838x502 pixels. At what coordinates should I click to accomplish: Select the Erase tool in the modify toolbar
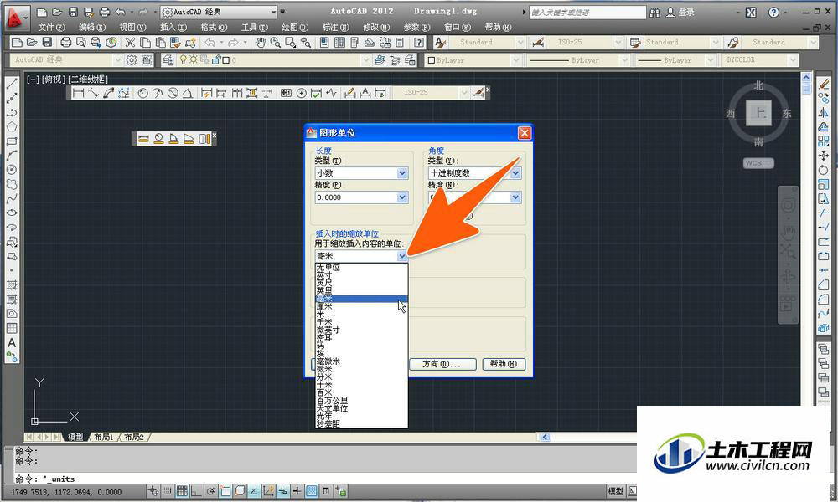(824, 84)
